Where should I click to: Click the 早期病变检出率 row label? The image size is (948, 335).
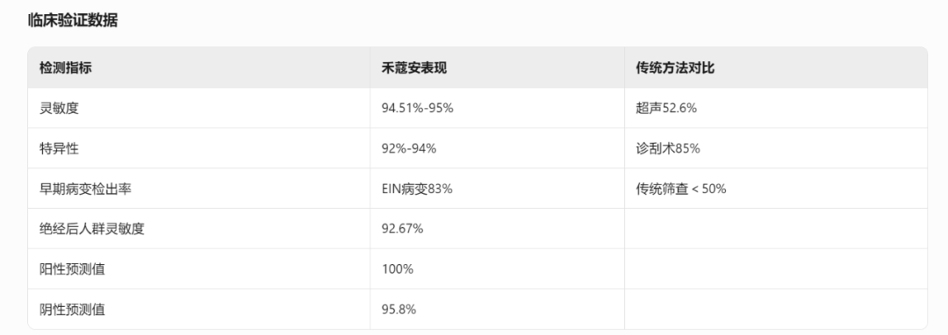(x=85, y=189)
